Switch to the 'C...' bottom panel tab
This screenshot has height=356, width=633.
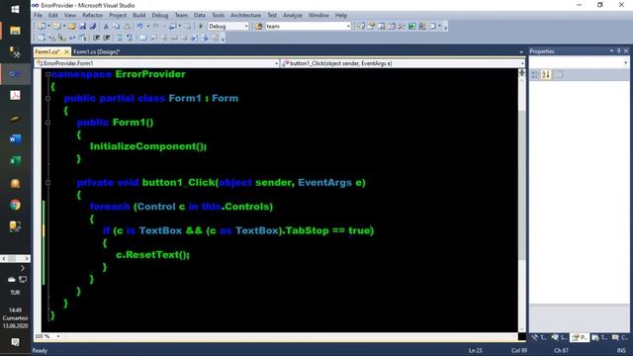click(620, 337)
